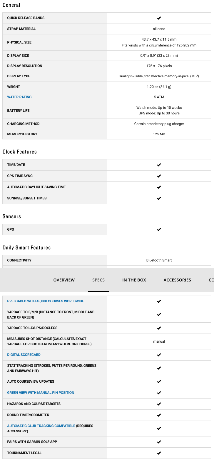
Task: Click the GPS sensor checkmark icon
Action: point(159,229)
